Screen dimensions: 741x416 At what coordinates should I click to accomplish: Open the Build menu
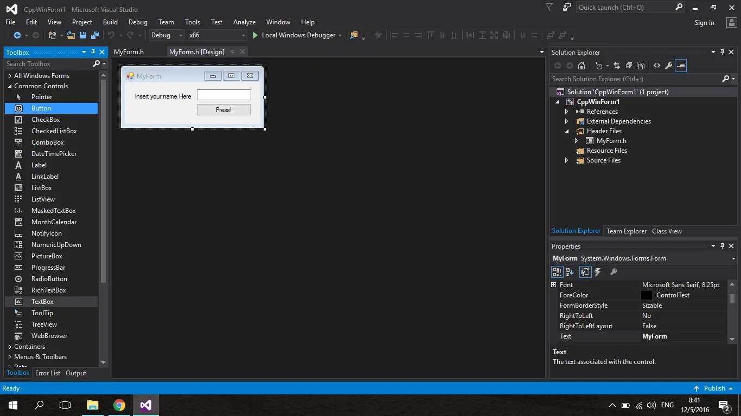click(110, 22)
